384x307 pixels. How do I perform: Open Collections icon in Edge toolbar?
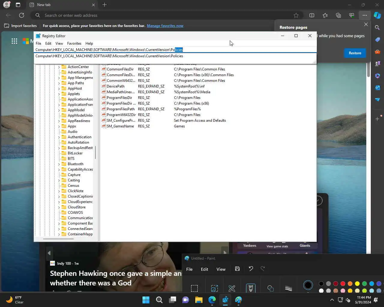coord(338,15)
